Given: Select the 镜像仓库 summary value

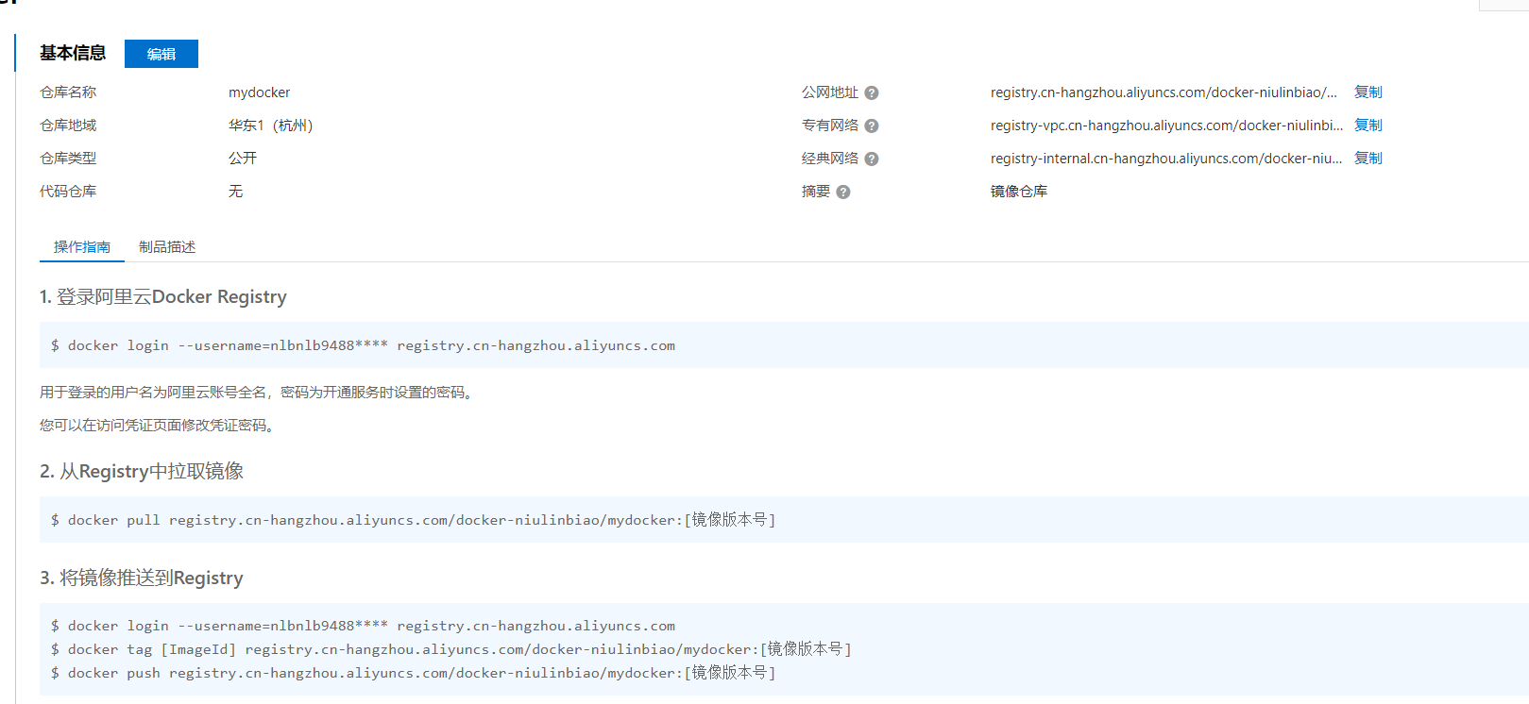Looking at the screenshot, I should [1019, 192].
